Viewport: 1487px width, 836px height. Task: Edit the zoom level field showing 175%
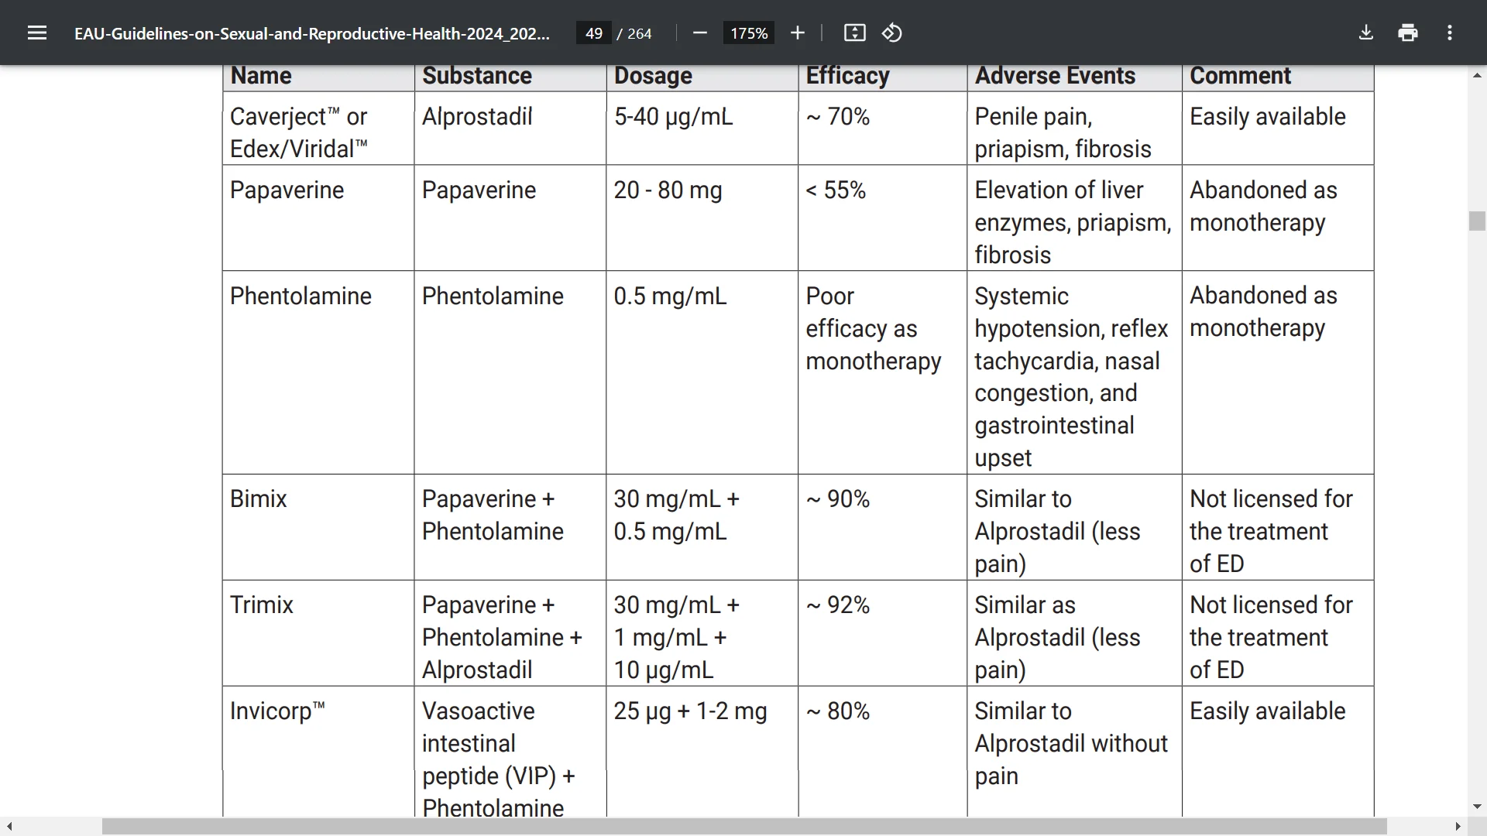pyautogui.click(x=749, y=33)
